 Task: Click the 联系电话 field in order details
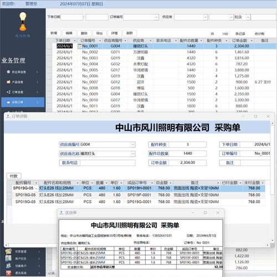coord(107,163)
